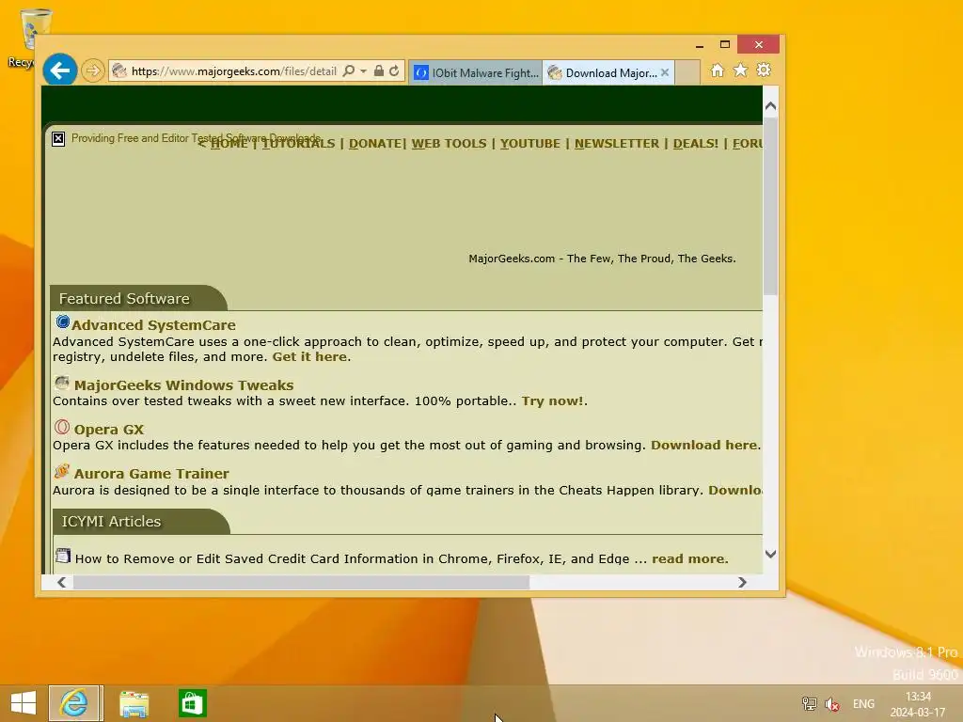Follow the 'Download here' link for Opera GX
The width and height of the screenshot is (963, 722).
pos(703,445)
